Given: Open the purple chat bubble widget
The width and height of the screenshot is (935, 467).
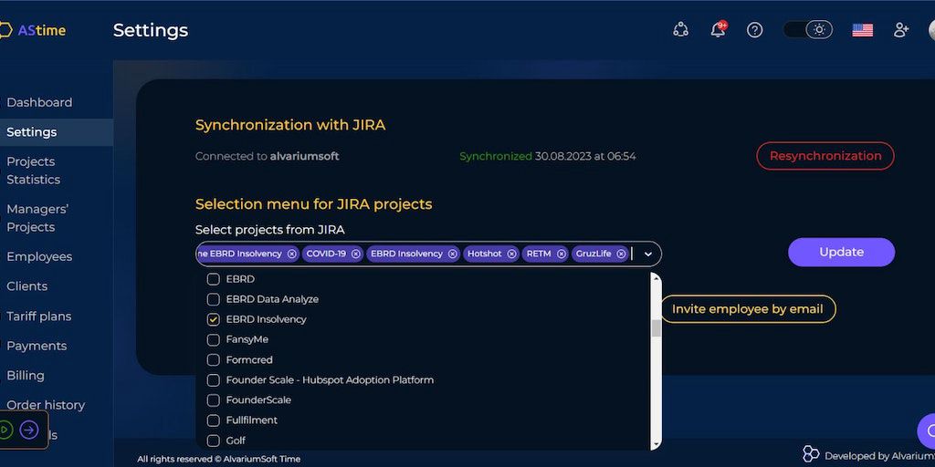Looking at the screenshot, I should pyautogui.click(x=928, y=431).
